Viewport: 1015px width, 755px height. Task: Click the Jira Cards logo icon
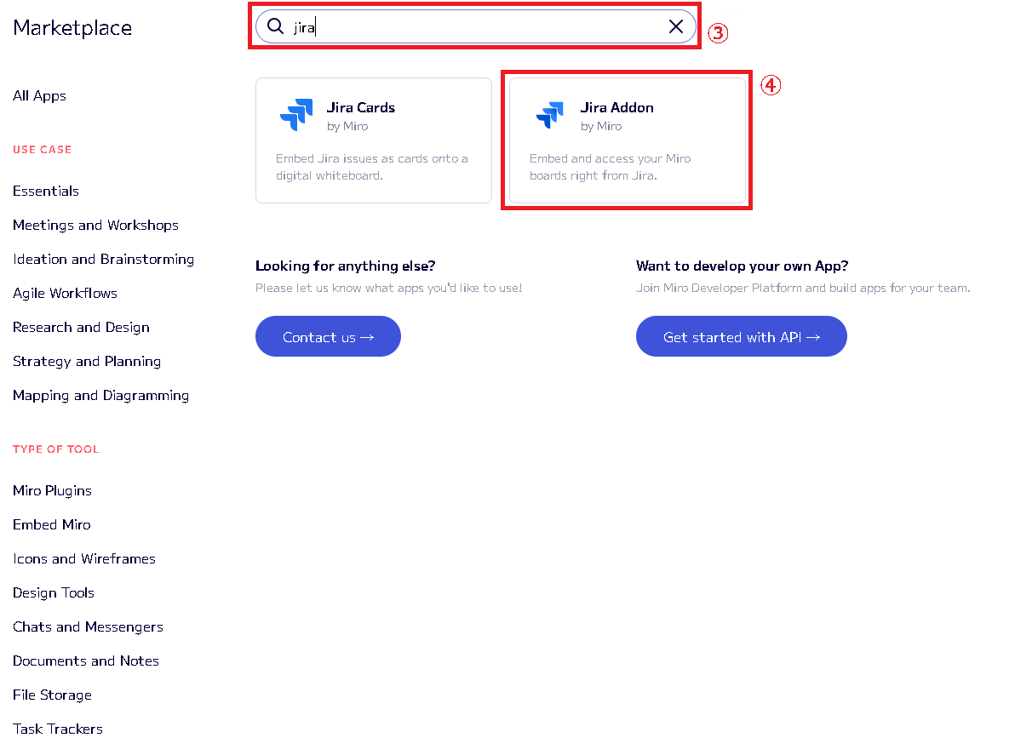click(296, 115)
